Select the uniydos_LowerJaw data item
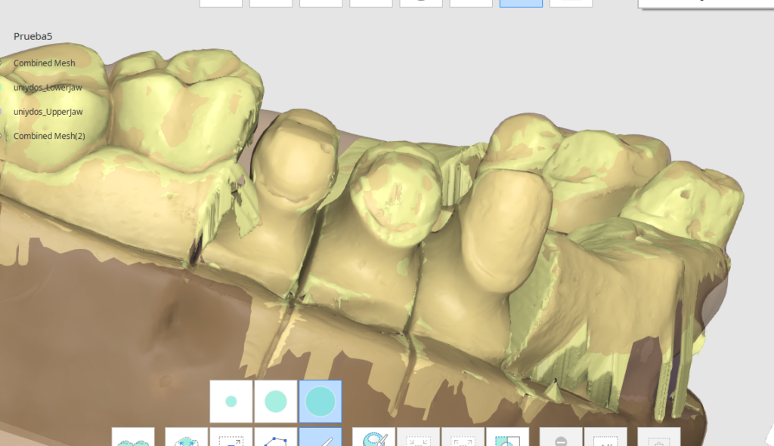The image size is (774, 446). (48, 88)
